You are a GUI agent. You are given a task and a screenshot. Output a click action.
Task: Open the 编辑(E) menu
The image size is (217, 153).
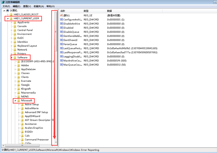16,6
